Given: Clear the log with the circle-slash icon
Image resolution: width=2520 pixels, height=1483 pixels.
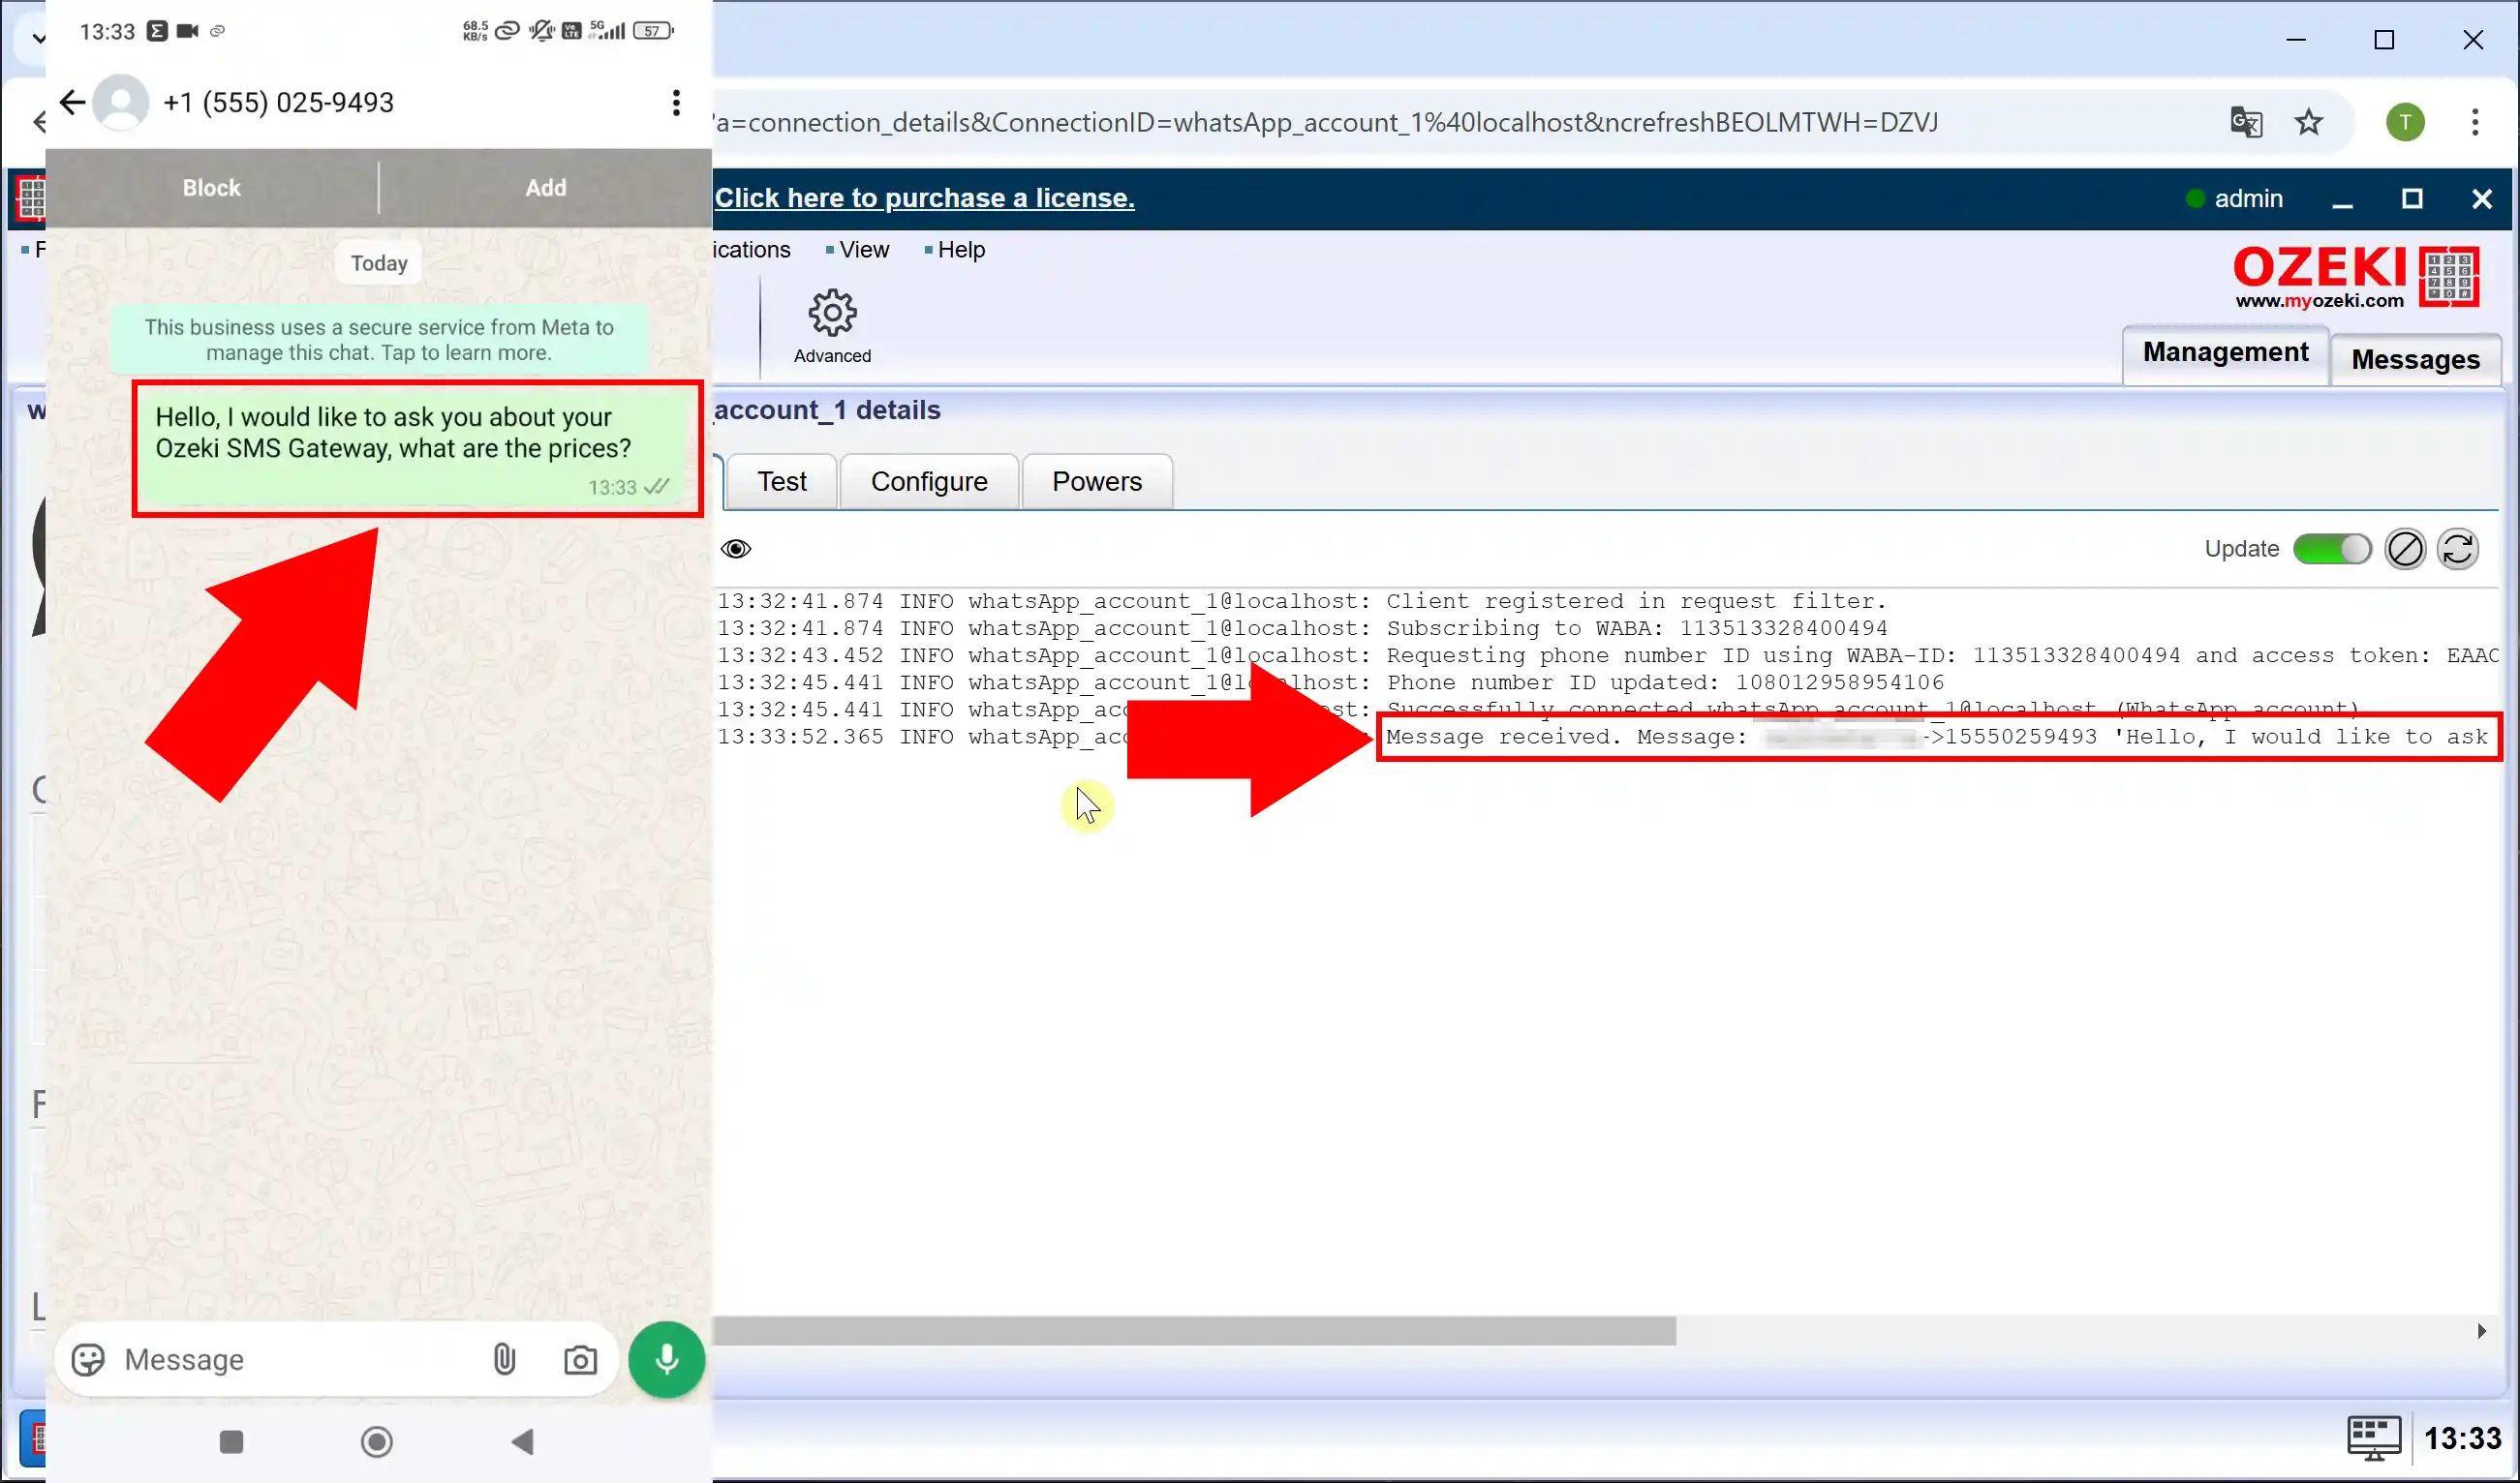Looking at the screenshot, I should [2405, 549].
